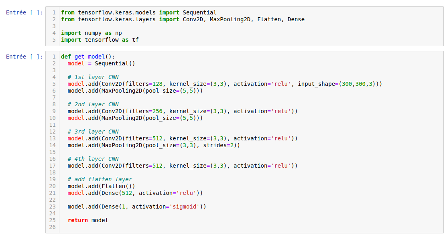Image resolution: width=447 pixels, height=235 pixels.
Task: Click on the Sequential import statement
Action: coord(138,12)
